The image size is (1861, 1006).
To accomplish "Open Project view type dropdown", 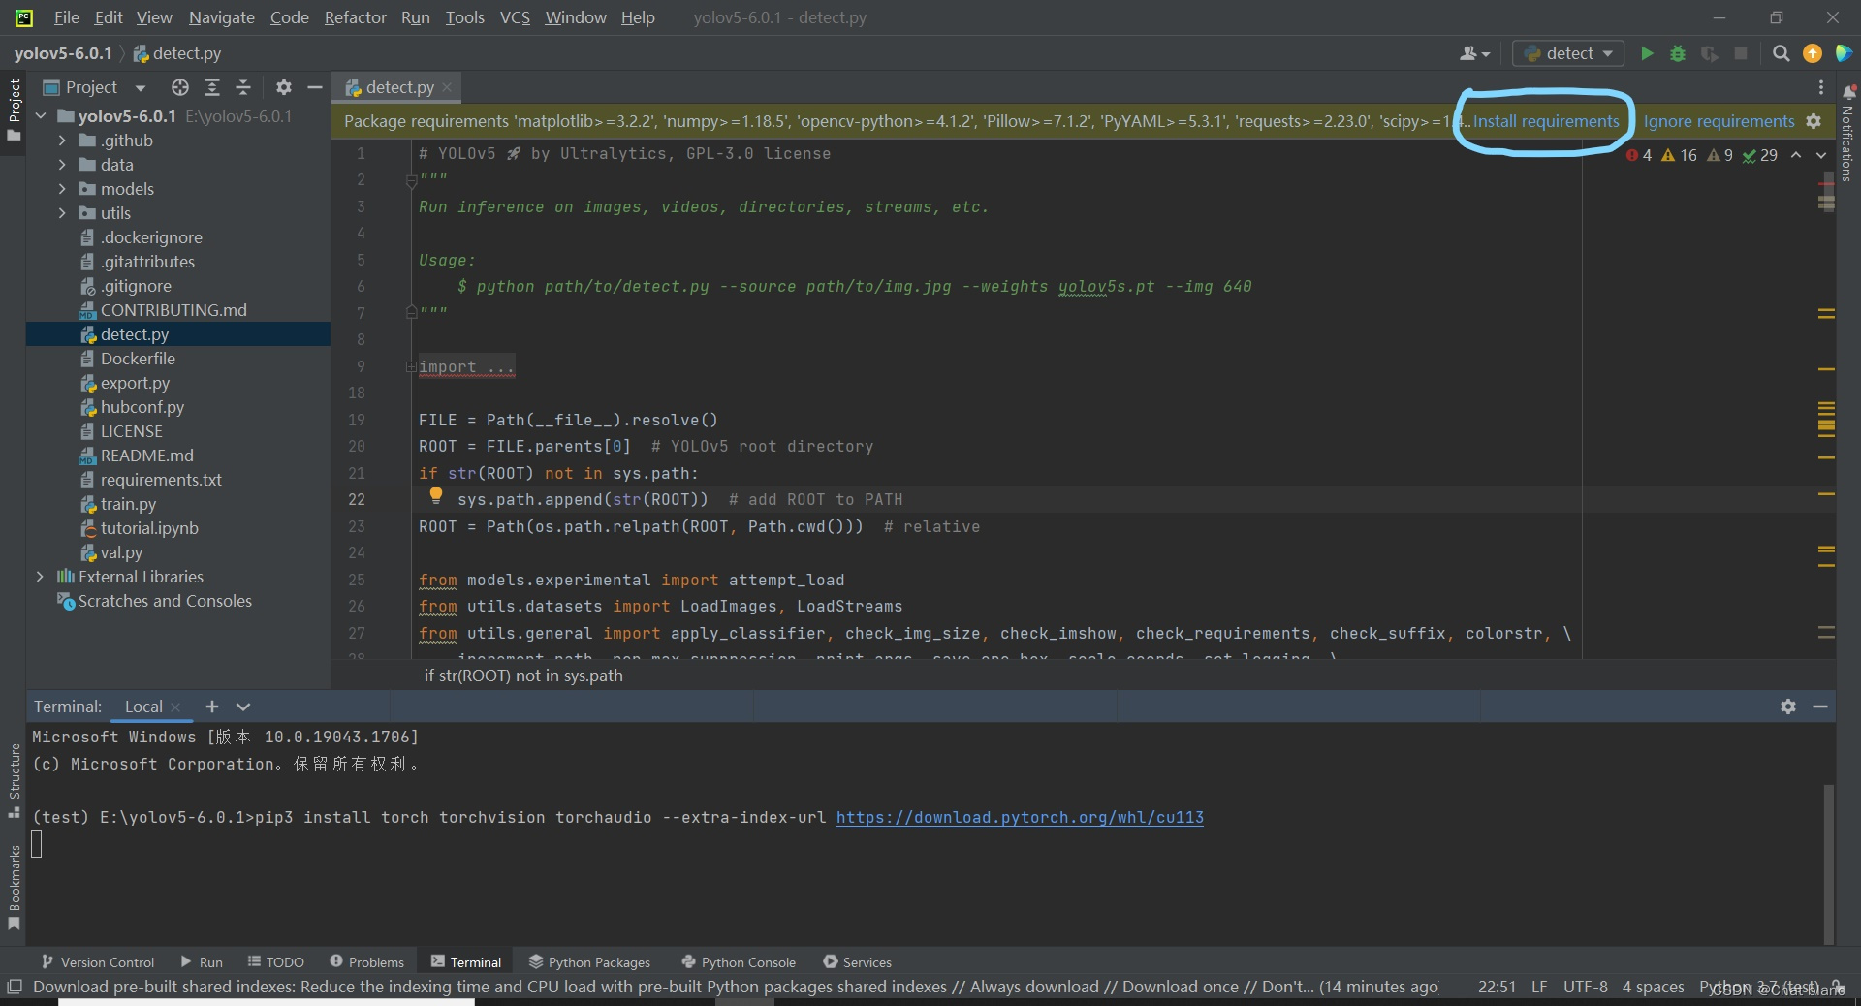I will pos(141,88).
